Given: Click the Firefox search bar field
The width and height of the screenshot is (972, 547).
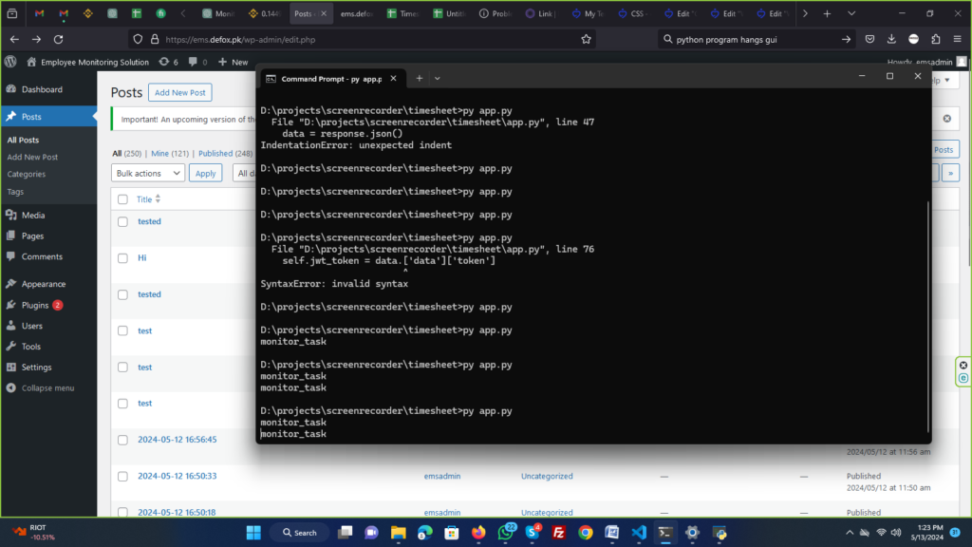Looking at the screenshot, I should 750,39.
